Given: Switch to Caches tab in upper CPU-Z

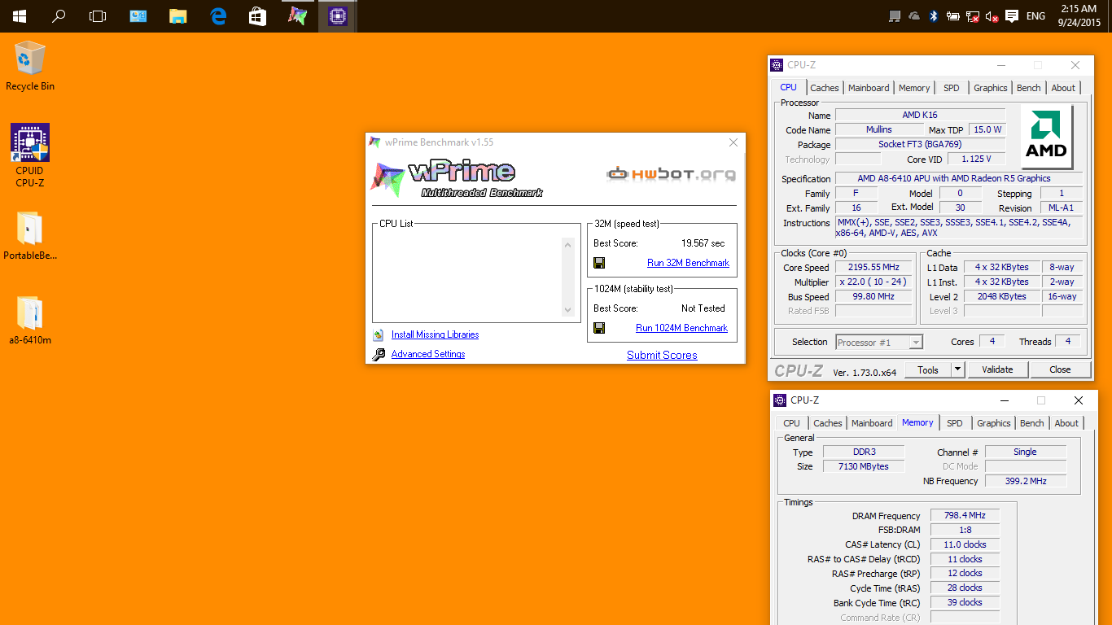Looking at the screenshot, I should (825, 88).
